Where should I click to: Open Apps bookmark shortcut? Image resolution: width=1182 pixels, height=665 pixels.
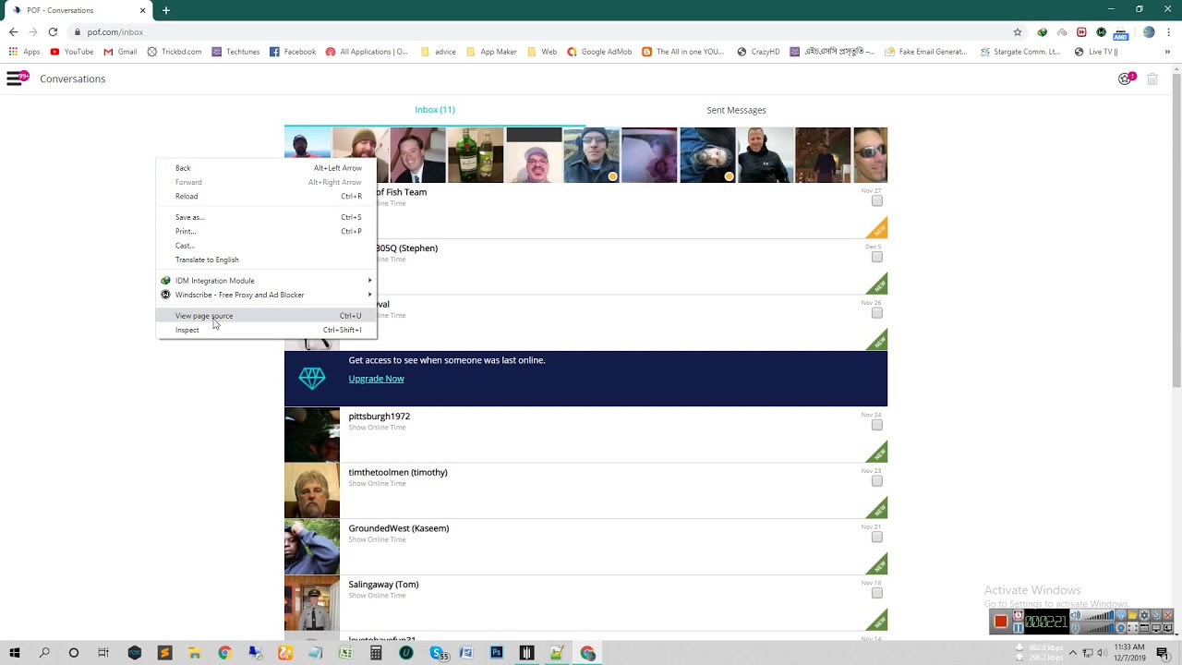point(25,52)
